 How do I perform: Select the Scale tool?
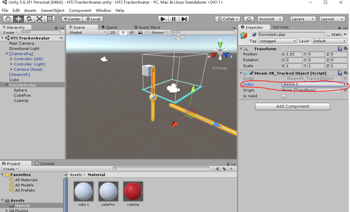[x=39, y=19]
